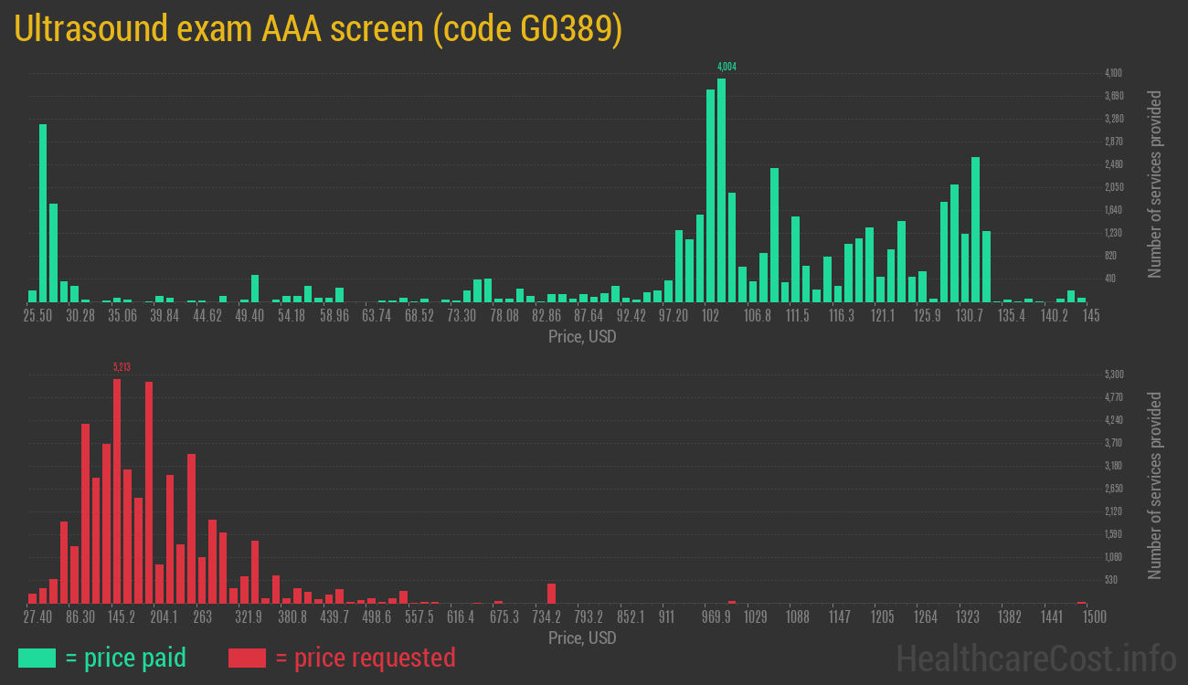
Task: Click the lower 'Price, USD' axis title
Action: (581, 638)
